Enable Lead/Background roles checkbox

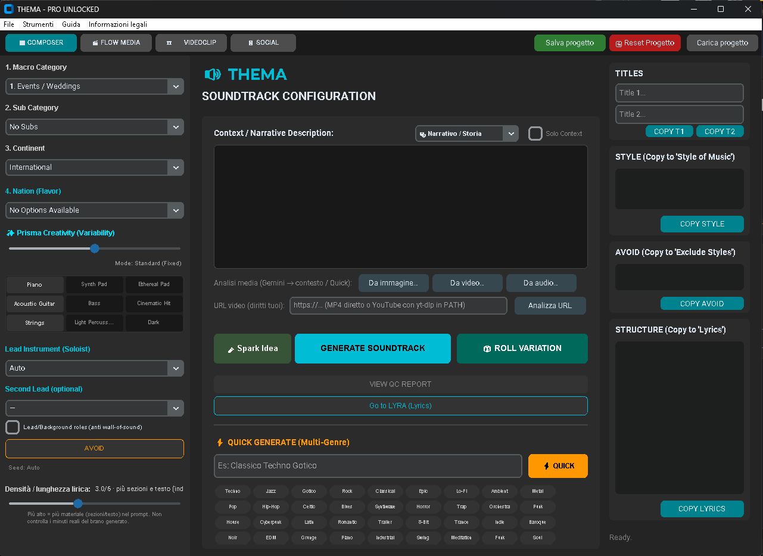[x=13, y=427]
